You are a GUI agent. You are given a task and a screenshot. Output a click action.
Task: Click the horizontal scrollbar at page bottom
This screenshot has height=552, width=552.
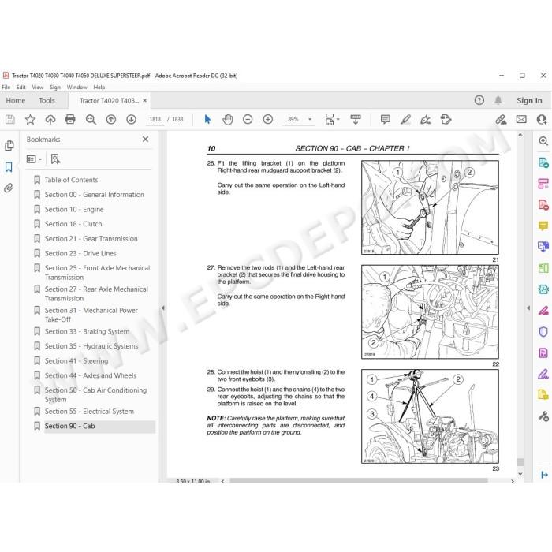tap(358, 480)
